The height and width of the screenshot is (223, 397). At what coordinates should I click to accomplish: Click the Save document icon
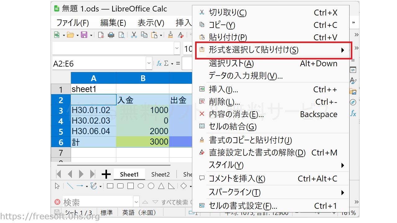84,35
